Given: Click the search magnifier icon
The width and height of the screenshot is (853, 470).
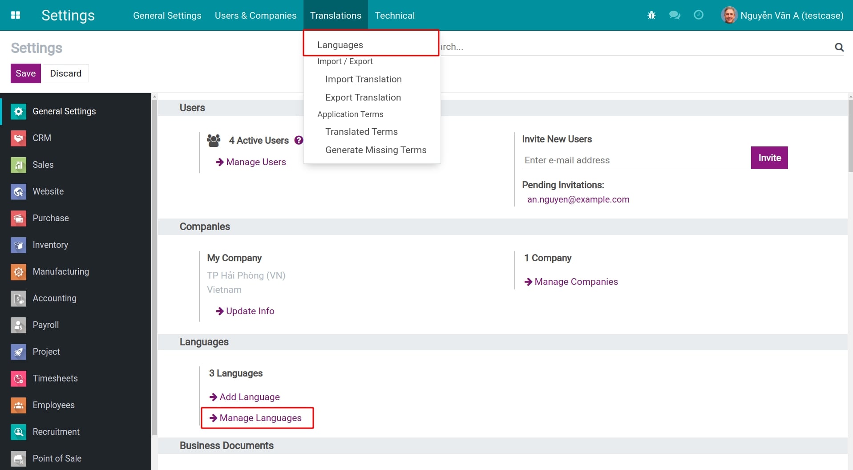Looking at the screenshot, I should click(x=839, y=47).
